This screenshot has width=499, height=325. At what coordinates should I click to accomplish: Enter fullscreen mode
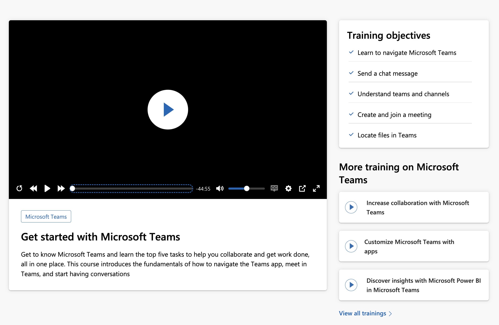(x=316, y=189)
